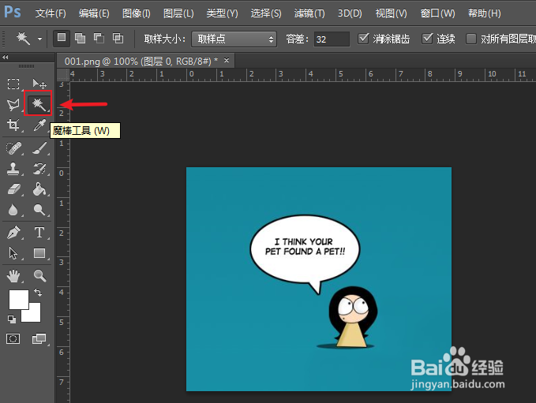Reset default foreground and background colors

coord(12,319)
